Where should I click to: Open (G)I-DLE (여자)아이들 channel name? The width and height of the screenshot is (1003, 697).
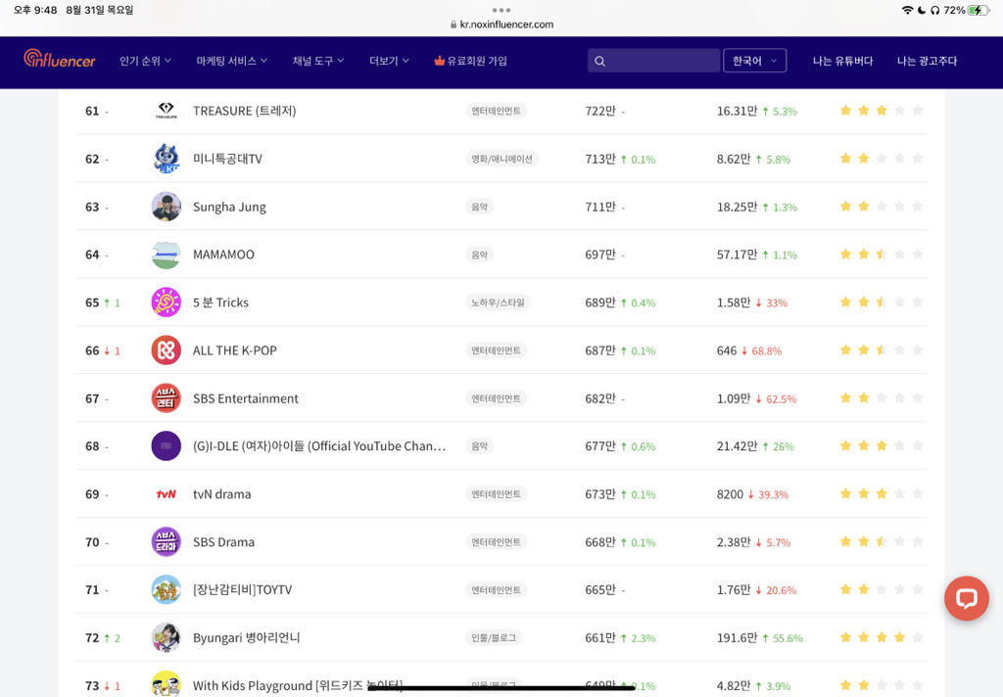[x=319, y=446]
